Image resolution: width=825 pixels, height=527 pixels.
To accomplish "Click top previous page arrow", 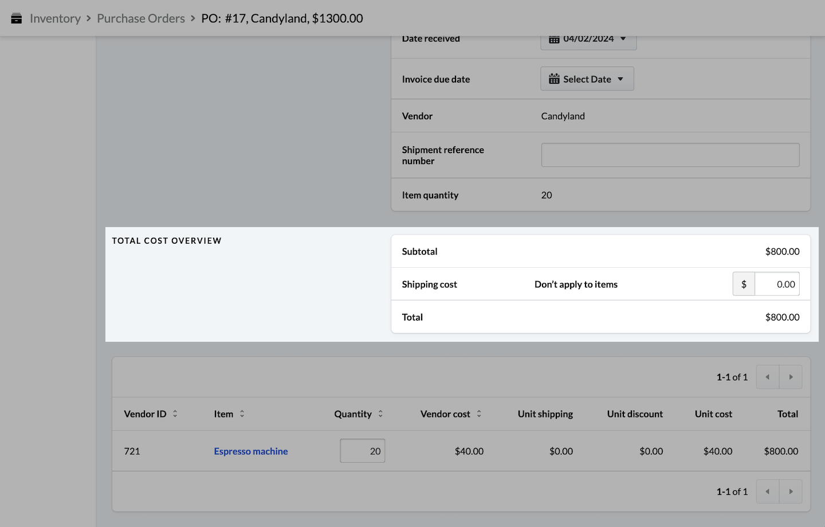I will pyautogui.click(x=768, y=377).
